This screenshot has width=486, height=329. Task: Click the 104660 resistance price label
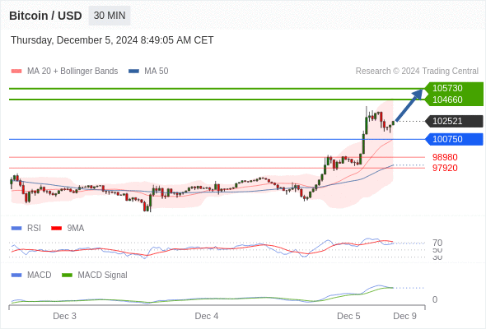(447, 100)
